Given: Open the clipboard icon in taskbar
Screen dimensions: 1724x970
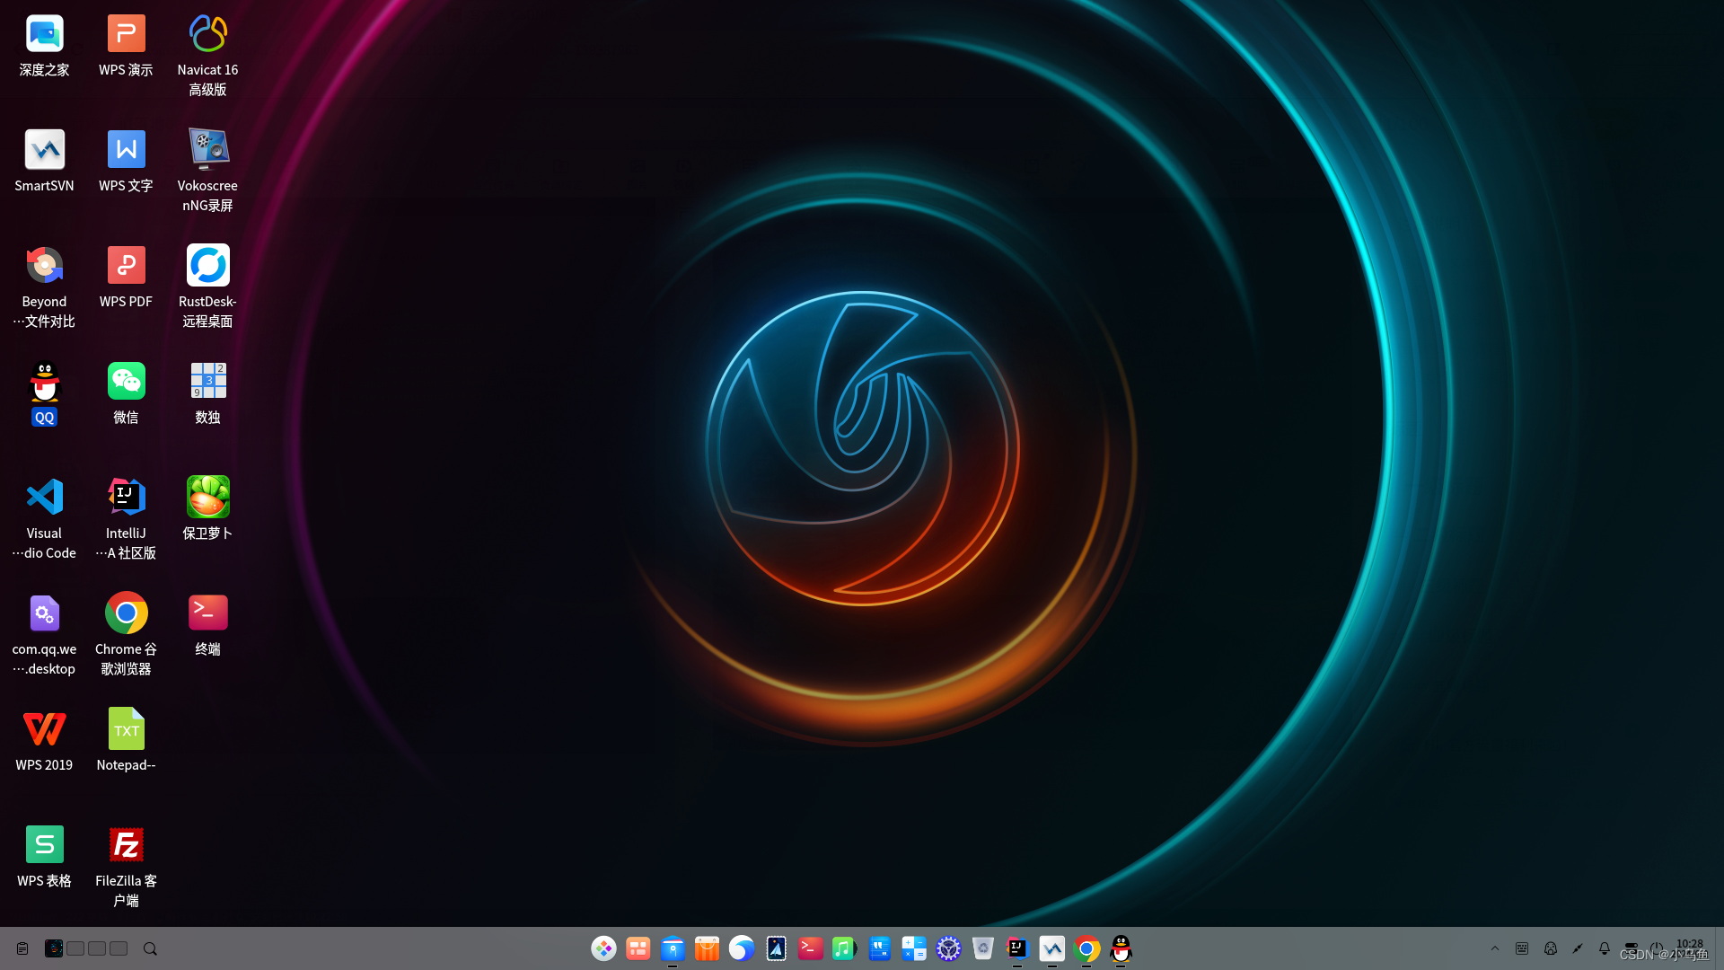Looking at the screenshot, I should coord(22,948).
